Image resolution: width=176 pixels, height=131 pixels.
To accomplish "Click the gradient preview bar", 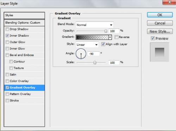I will (92, 37).
